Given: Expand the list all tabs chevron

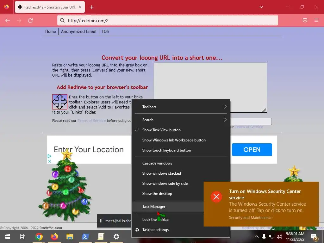Looking at the screenshot, I should [x=261, y=7].
